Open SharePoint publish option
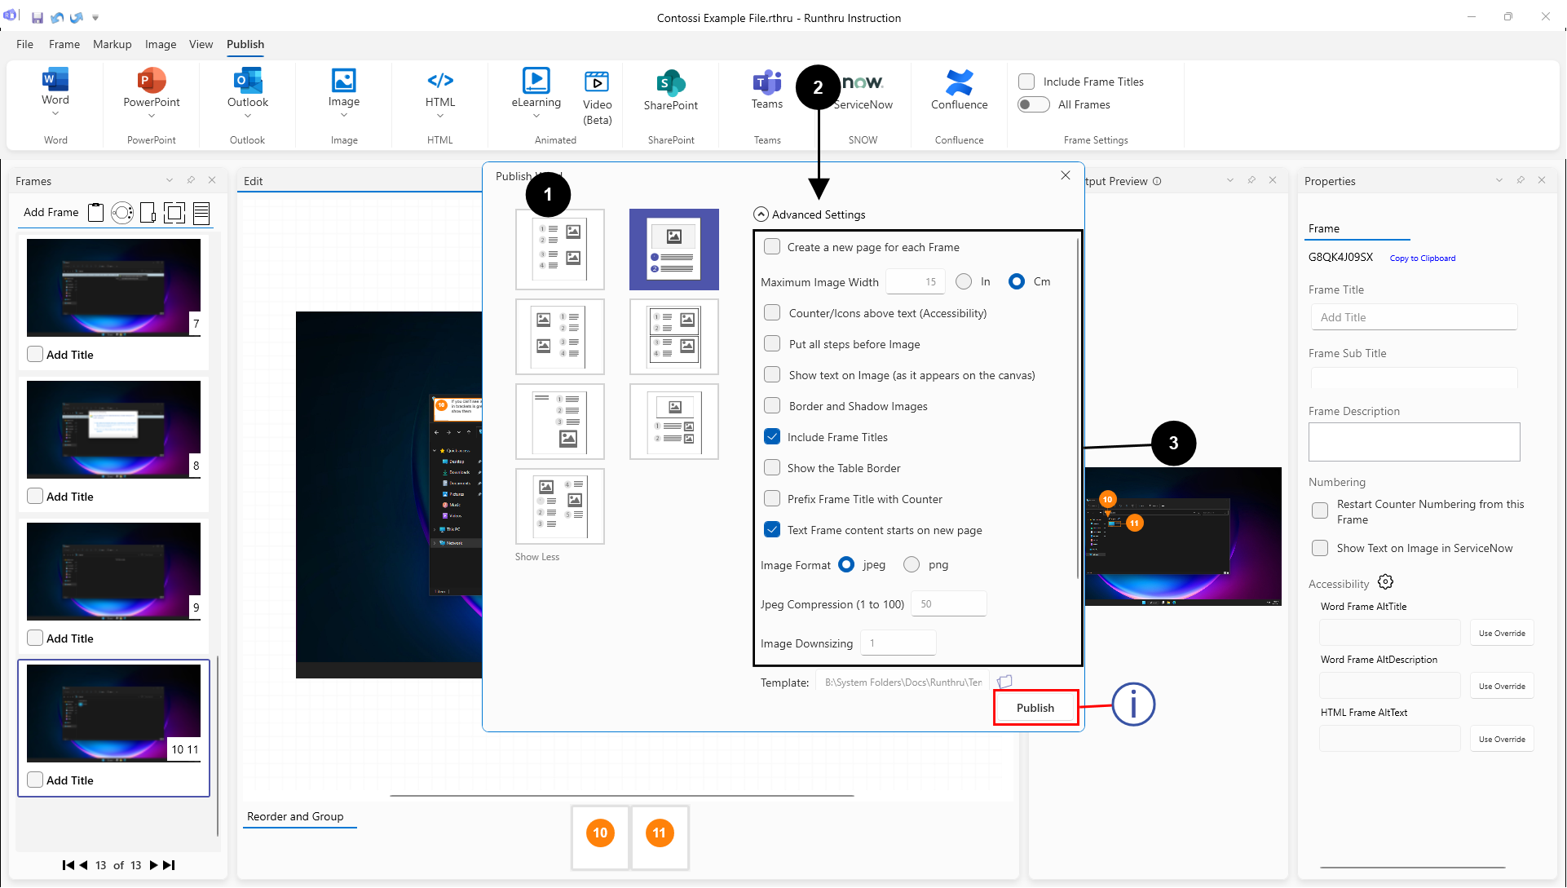 (x=670, y=83)
